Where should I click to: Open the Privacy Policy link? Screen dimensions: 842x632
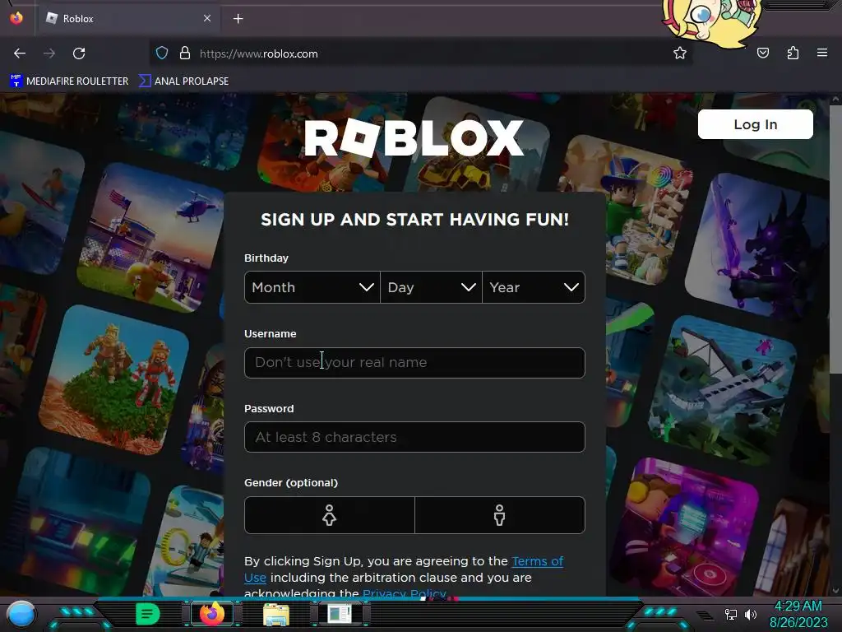click(405, 594)
